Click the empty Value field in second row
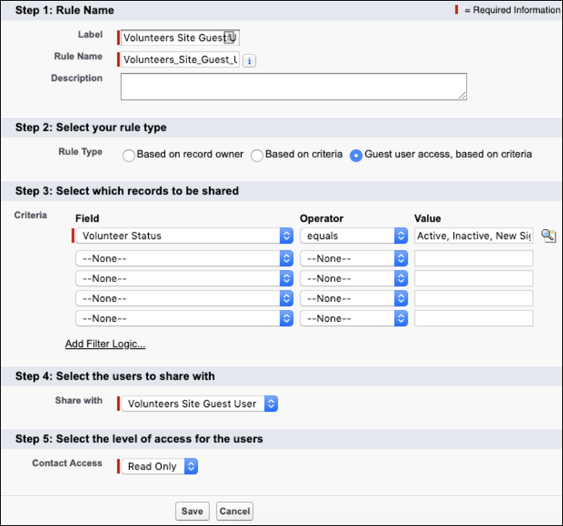This screenshot has width=563, height=526. coord(473,259)
